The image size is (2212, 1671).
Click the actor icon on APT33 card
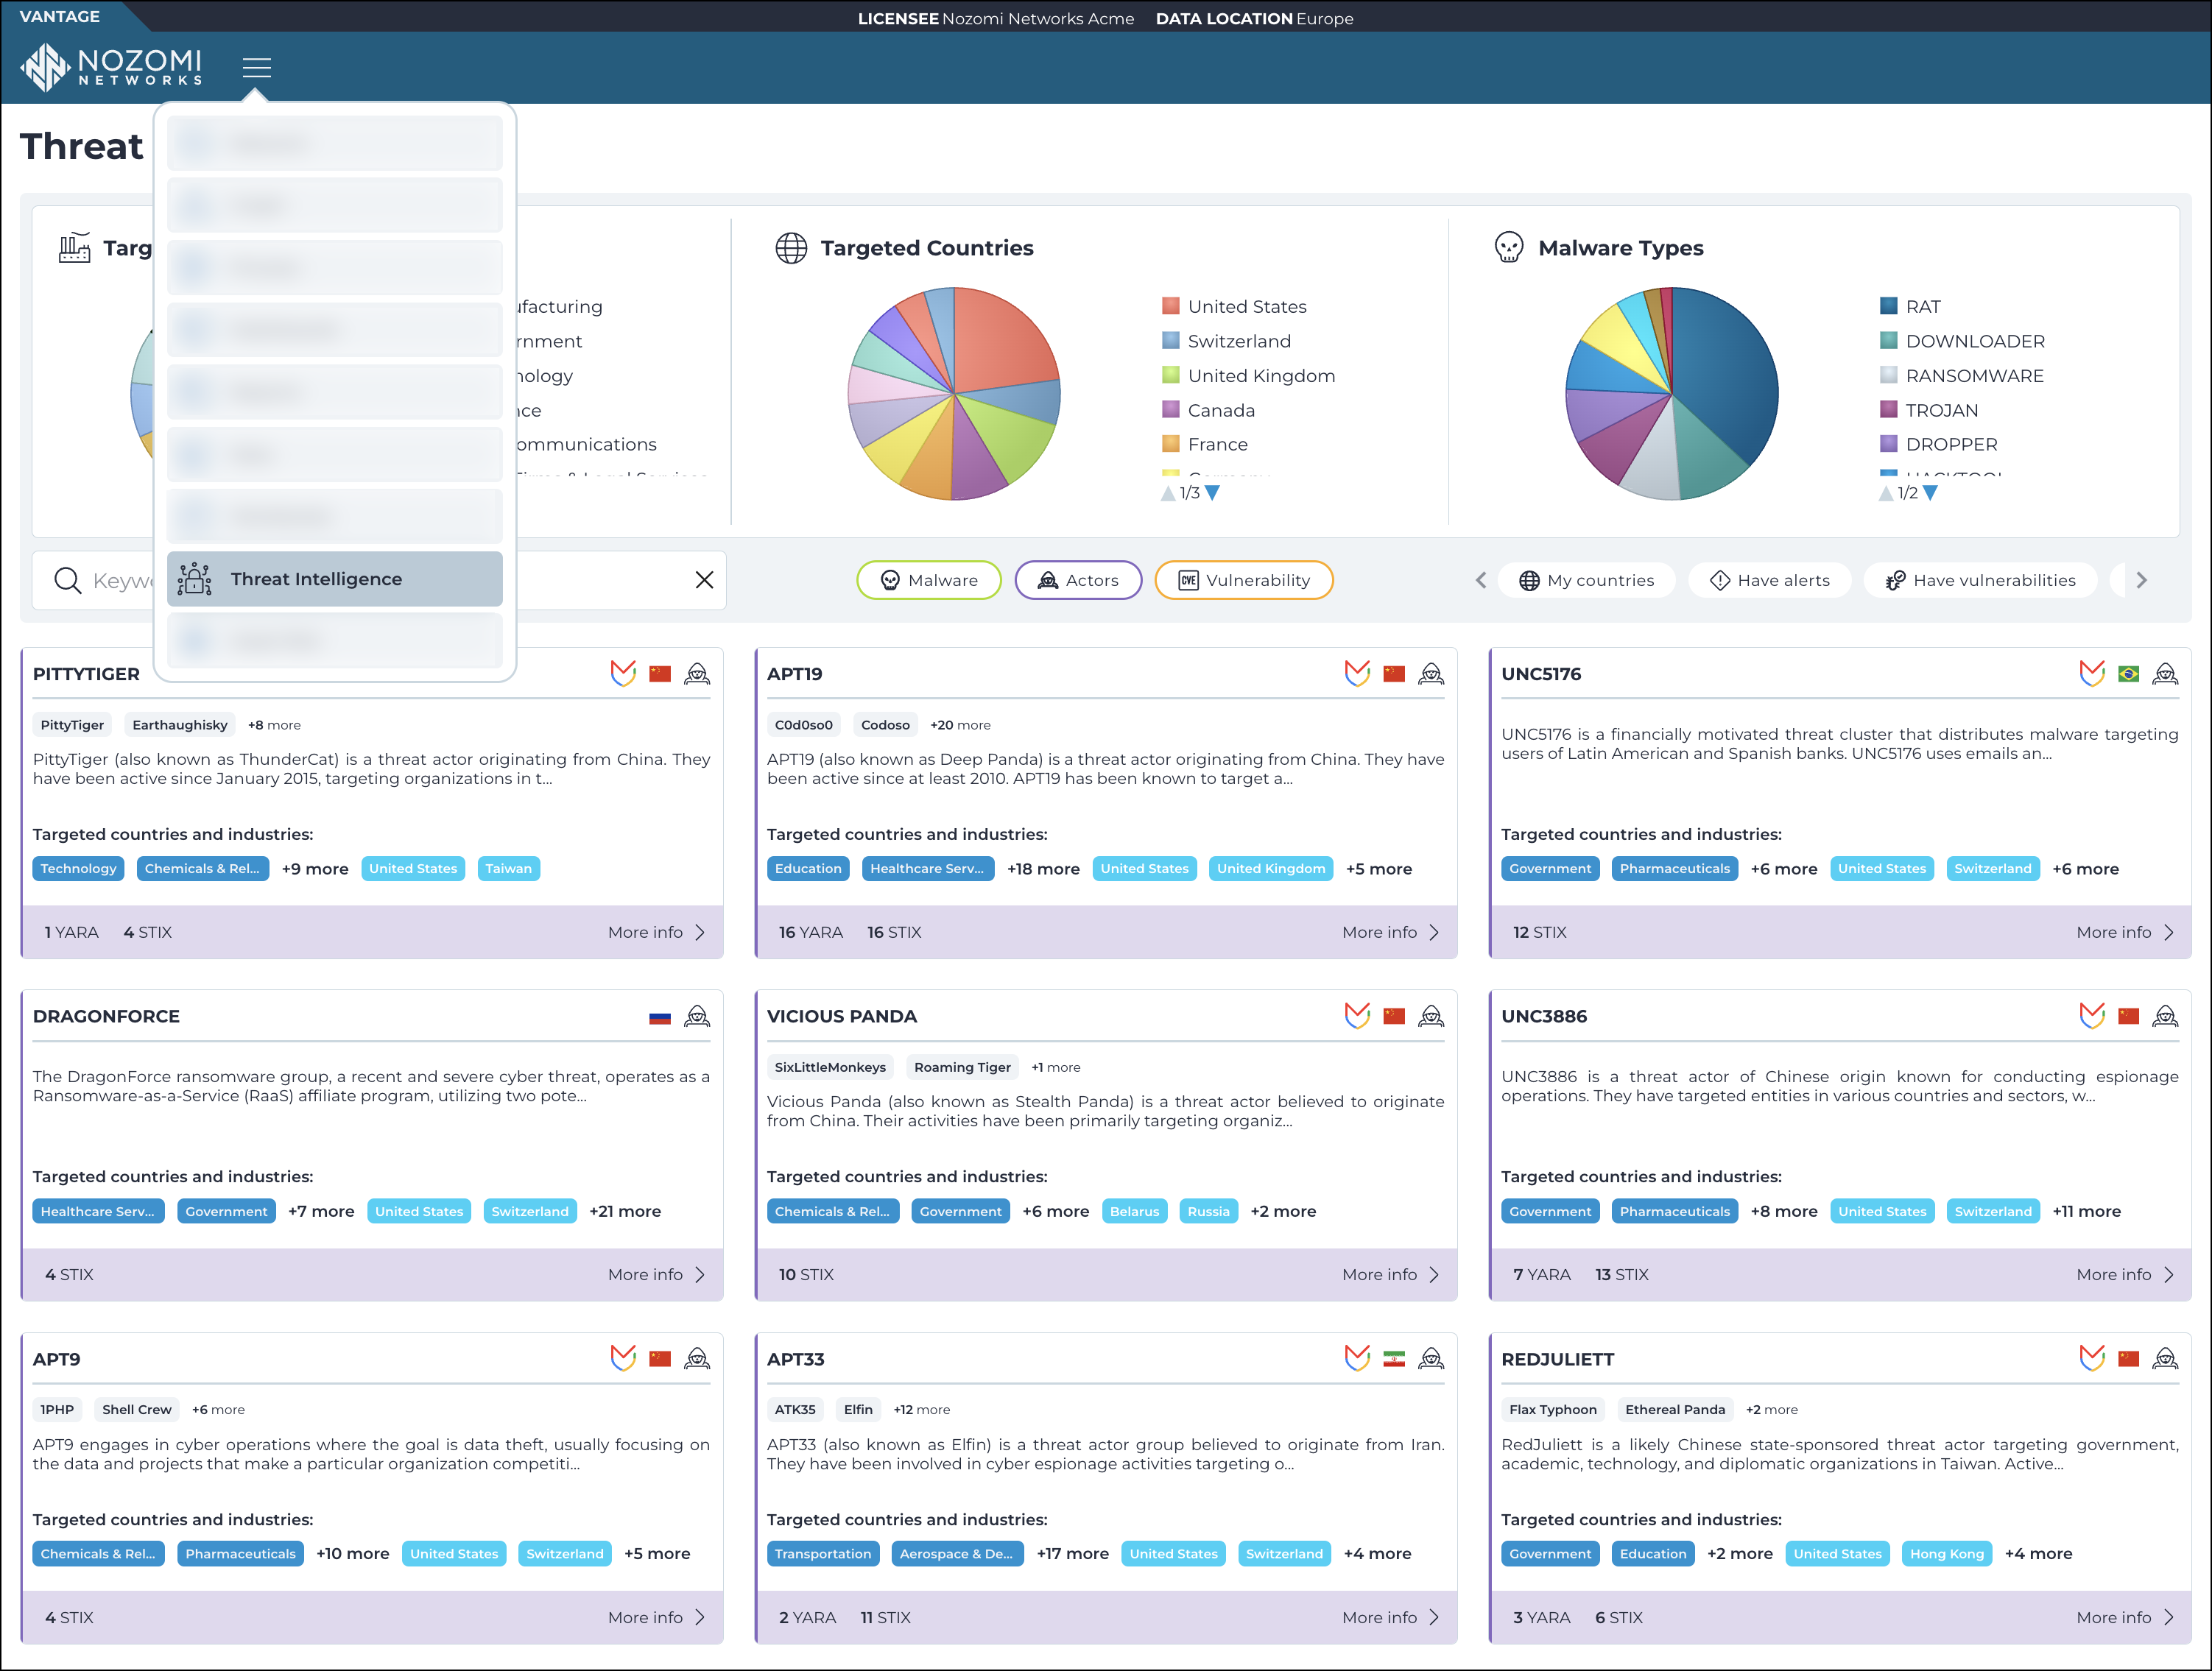1431,1358
